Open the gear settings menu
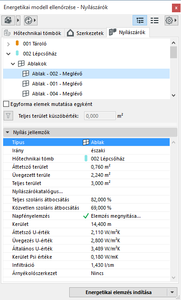Viewport: 181px width, 300px height. click(x=171, y=20)
